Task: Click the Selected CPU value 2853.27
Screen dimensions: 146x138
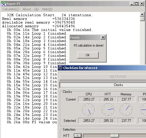Action: point(89,121)
